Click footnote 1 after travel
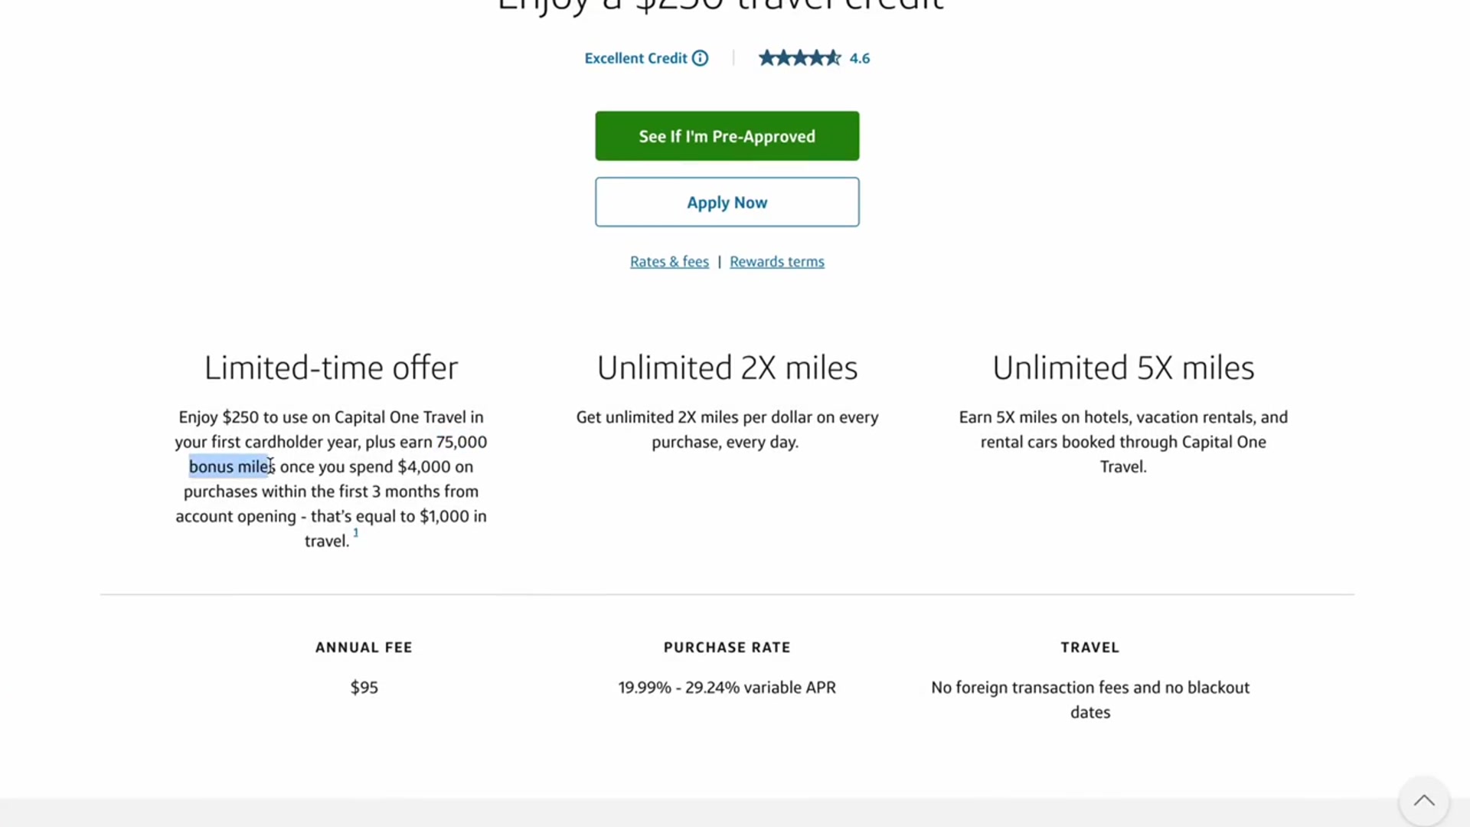Viewport: 1470px width, 827px height. [355, 533]
